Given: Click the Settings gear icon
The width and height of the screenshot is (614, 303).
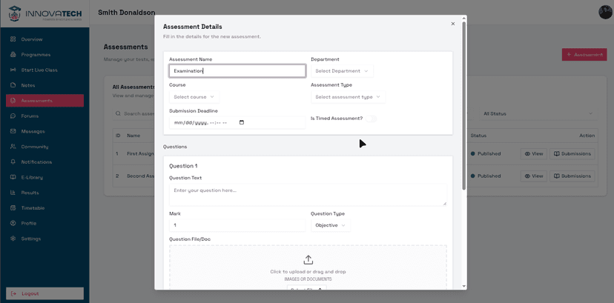Looking at the screenshot, I should point(13,239).
